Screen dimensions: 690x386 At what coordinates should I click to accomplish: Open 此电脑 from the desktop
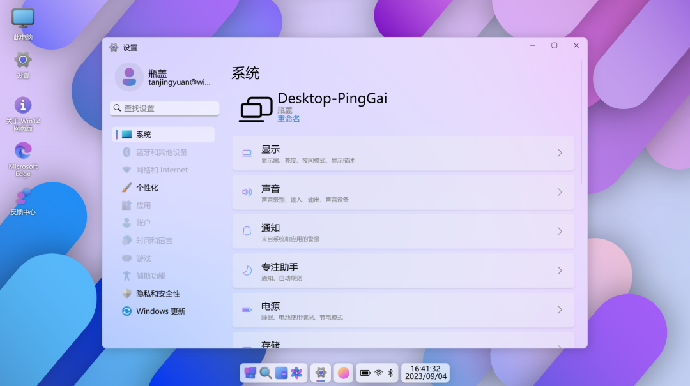22,19
